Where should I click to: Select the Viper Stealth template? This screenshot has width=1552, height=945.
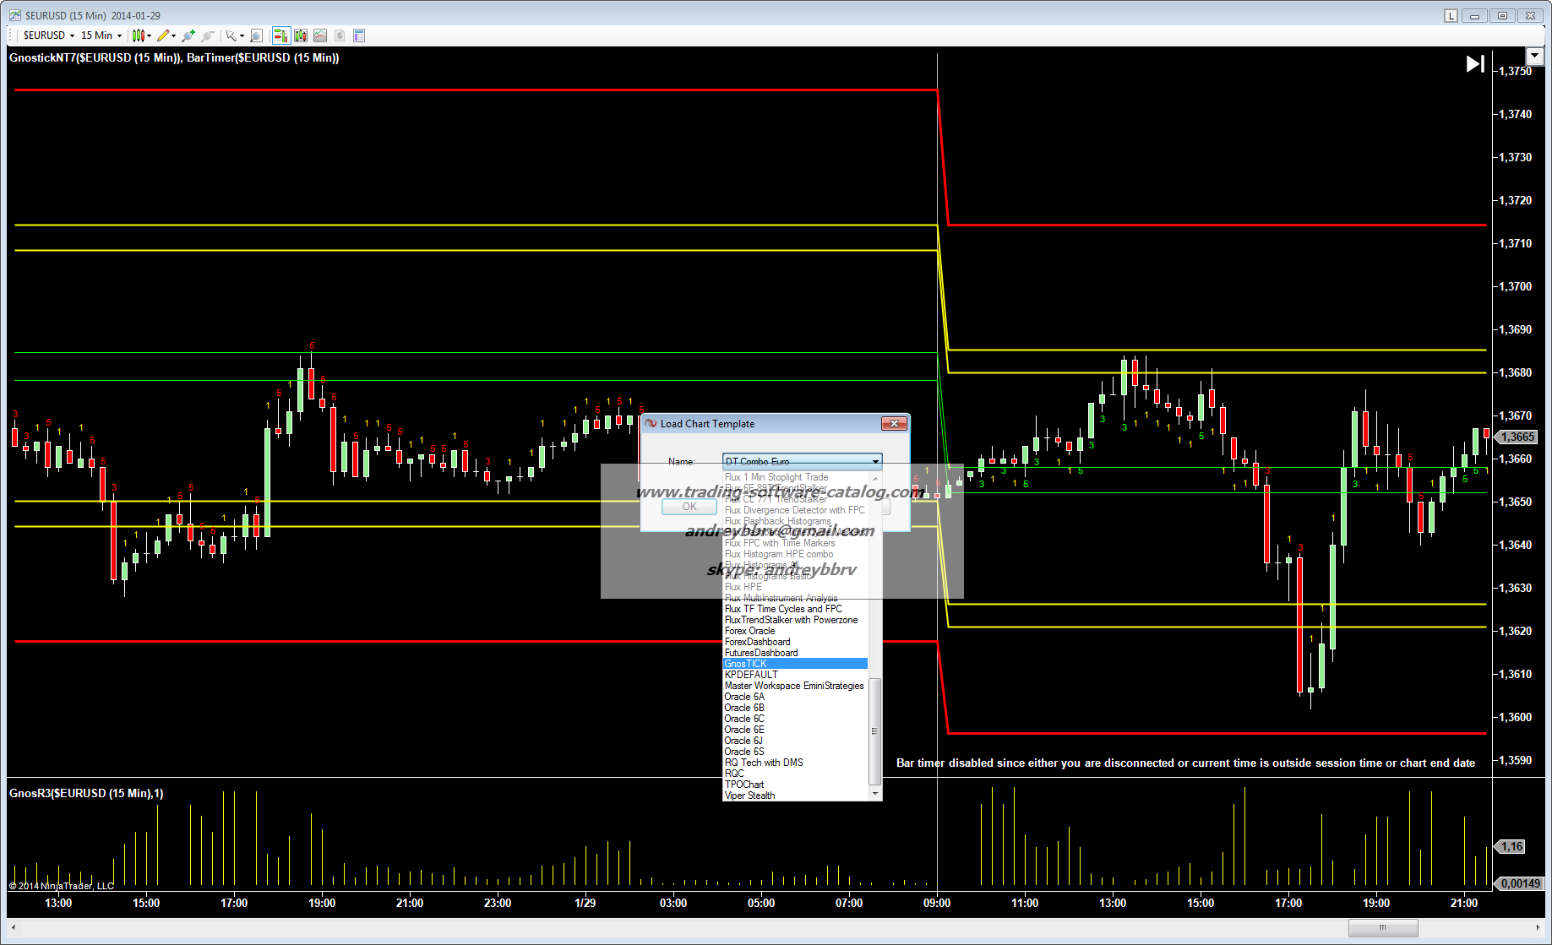(x=750, y=796)
